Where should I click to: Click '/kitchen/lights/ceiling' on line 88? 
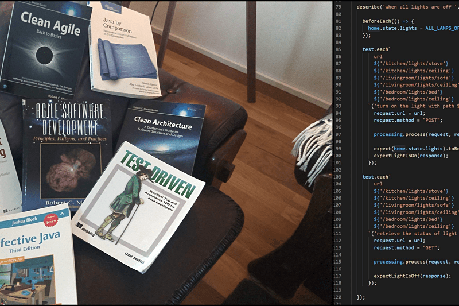click(x=414, y=71)
